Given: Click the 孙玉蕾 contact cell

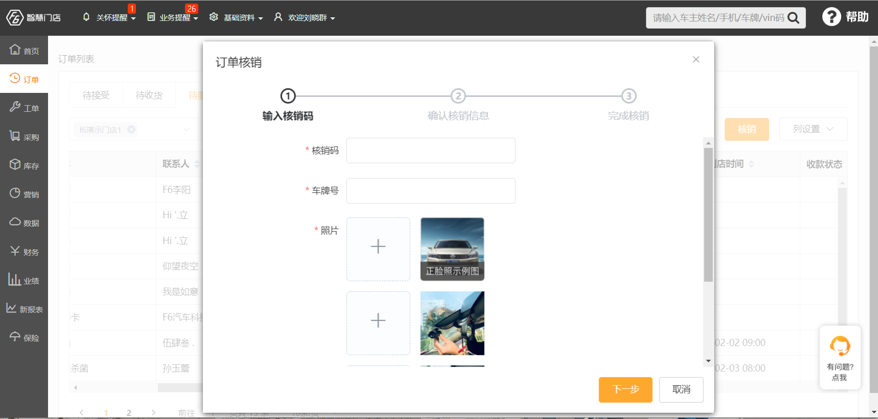Looking at the screenshot, I should pos(176,368).
